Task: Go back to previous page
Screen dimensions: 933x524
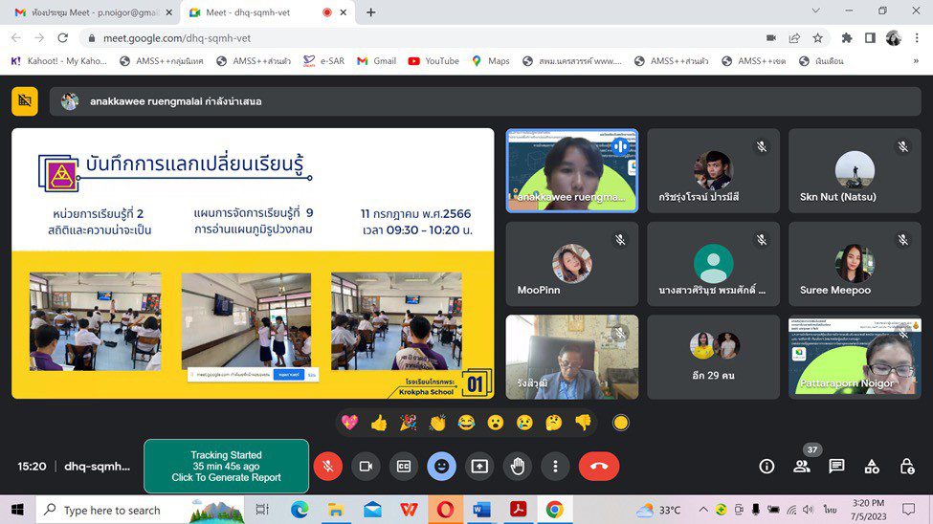Action: click(16, 38)
